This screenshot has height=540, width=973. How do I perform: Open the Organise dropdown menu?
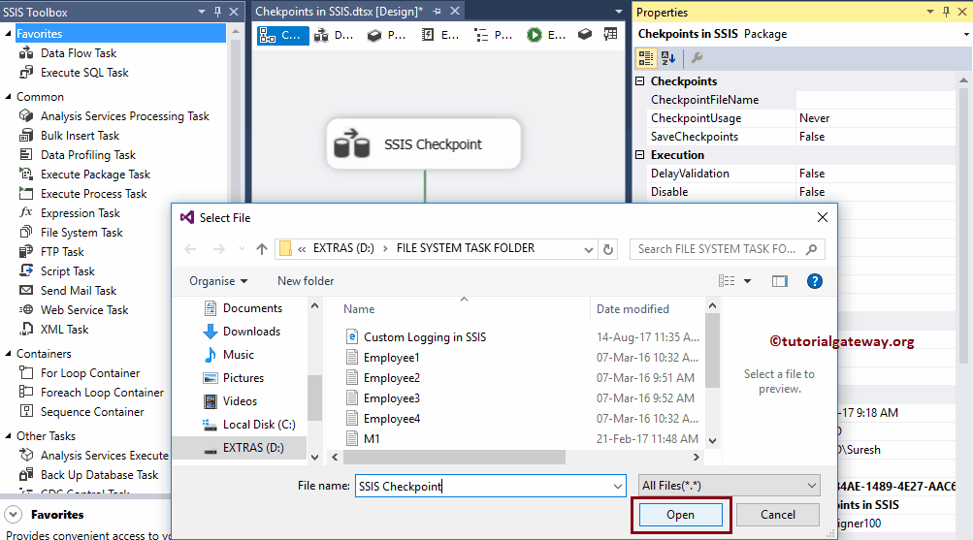tap(218, 281)
